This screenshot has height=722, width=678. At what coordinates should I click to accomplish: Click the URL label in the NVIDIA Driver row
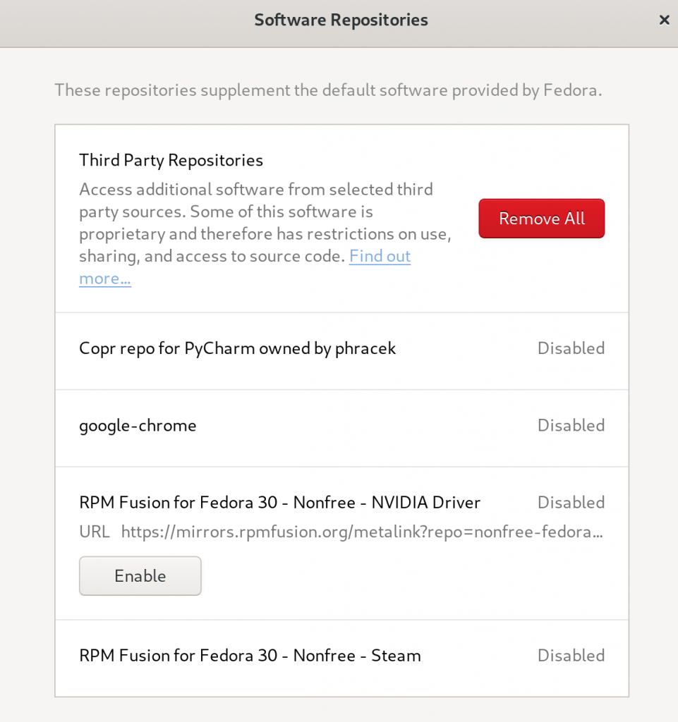[x=95, y=532]
